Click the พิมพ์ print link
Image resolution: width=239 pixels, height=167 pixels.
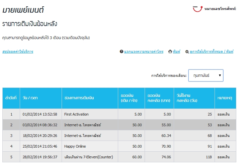tap(177, 52)
